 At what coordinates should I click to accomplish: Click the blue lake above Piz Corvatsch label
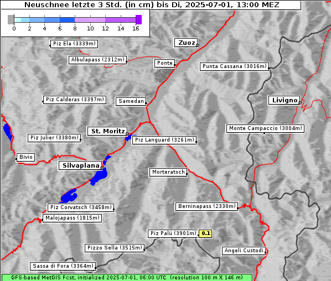pos(69,196)
